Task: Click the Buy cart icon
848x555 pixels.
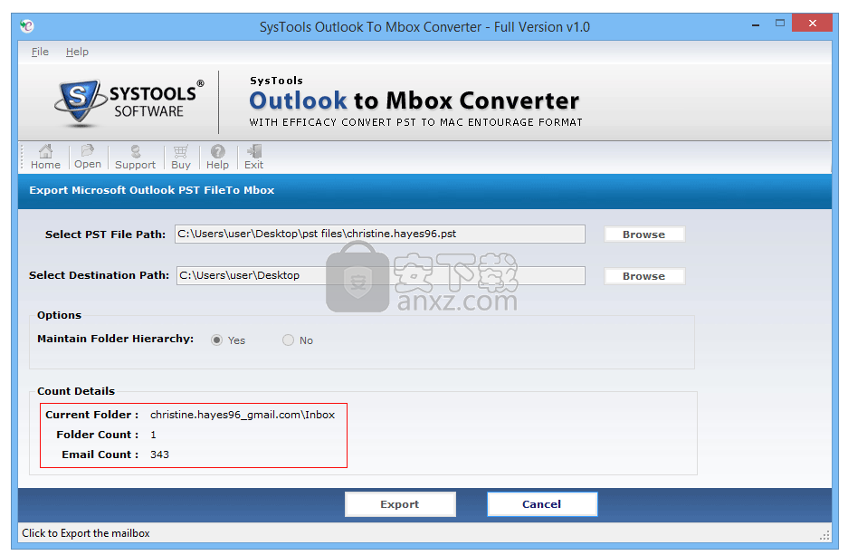Action: [181, 157]
